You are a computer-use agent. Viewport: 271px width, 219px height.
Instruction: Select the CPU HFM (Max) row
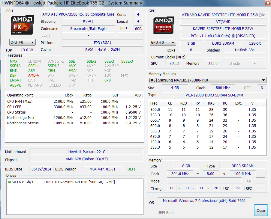(74, 102)
